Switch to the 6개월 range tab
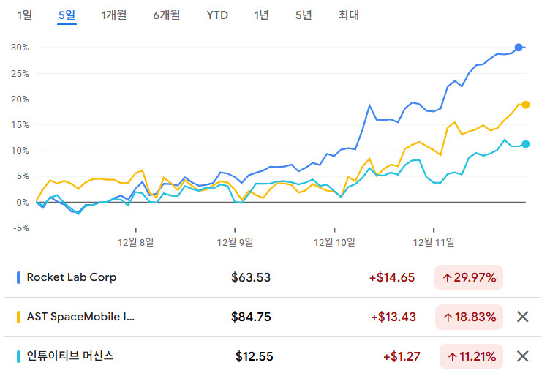The height and width of the screenshot is (376, 550). click(167, 15)
